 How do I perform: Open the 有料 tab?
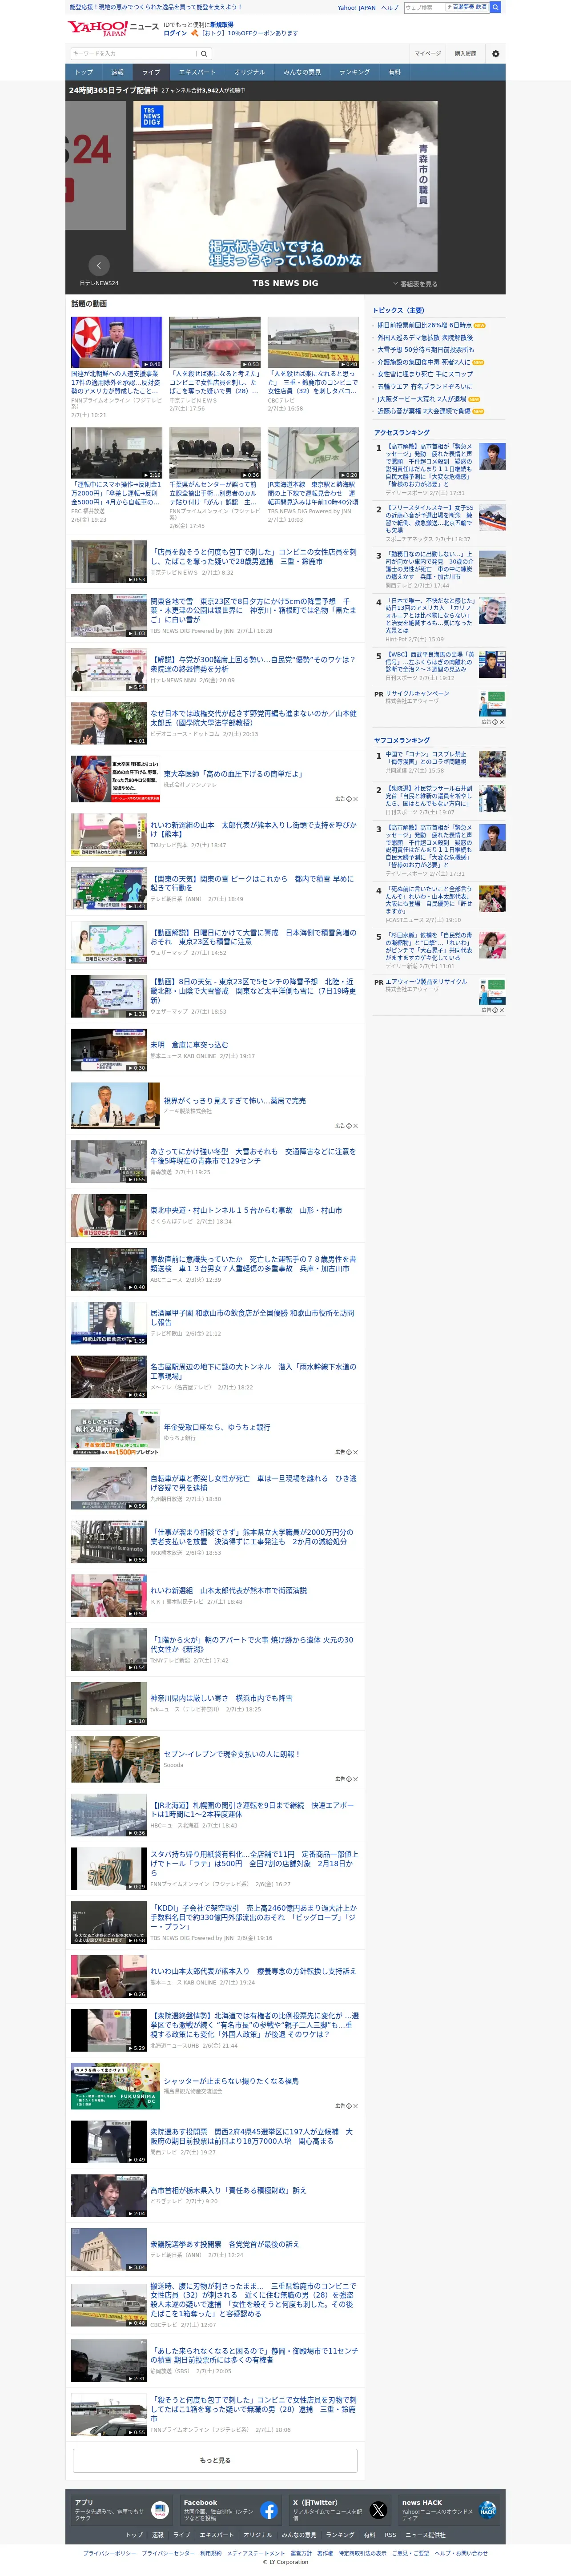click(394, 72)
